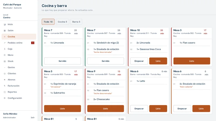Click the Menú sidebar label
This screenshot has width=216, height=121.
[x=11, y=55]
